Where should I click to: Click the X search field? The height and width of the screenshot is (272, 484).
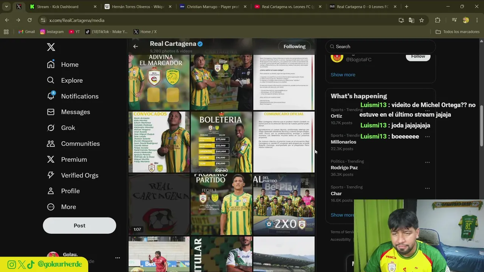pyautogui.click(x=380, y=46)
